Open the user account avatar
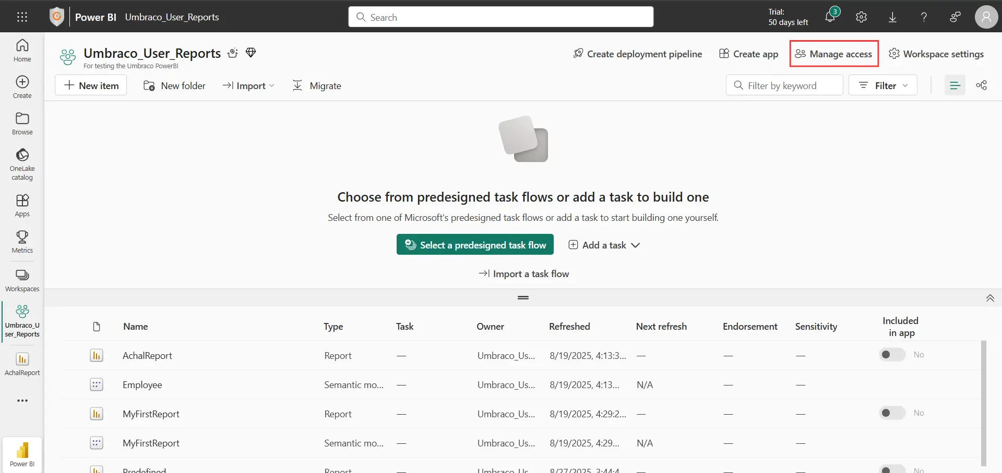The width and height of the screenshot is (1002, 473). click(986, 17)
